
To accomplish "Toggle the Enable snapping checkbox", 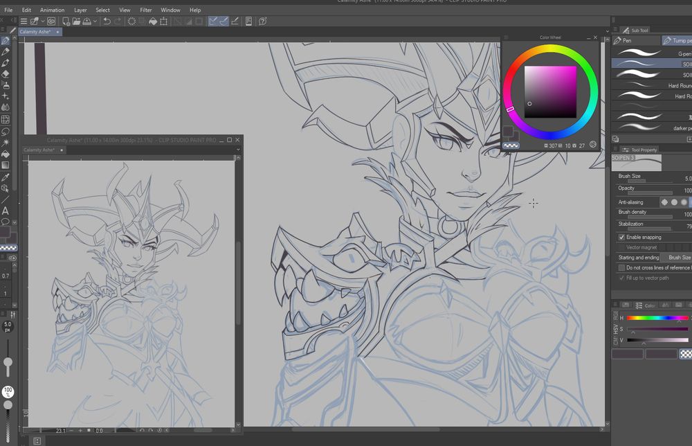I will point(621,237).
